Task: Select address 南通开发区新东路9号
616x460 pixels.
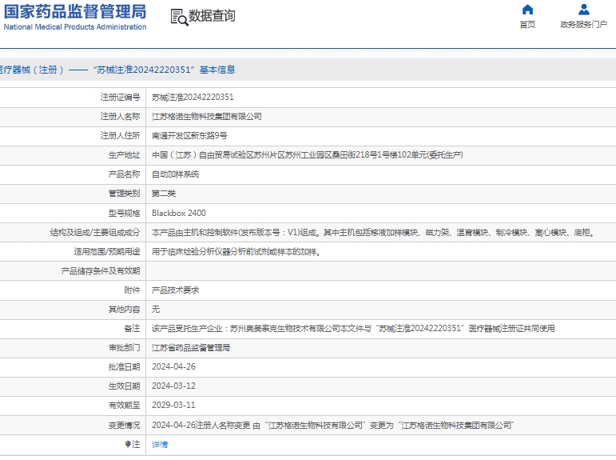Action: 189,136
